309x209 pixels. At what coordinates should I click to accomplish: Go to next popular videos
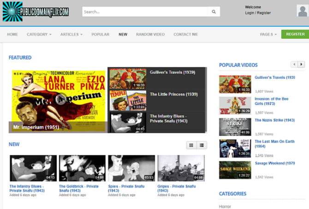pyautogui.click(x=301, y=64)
